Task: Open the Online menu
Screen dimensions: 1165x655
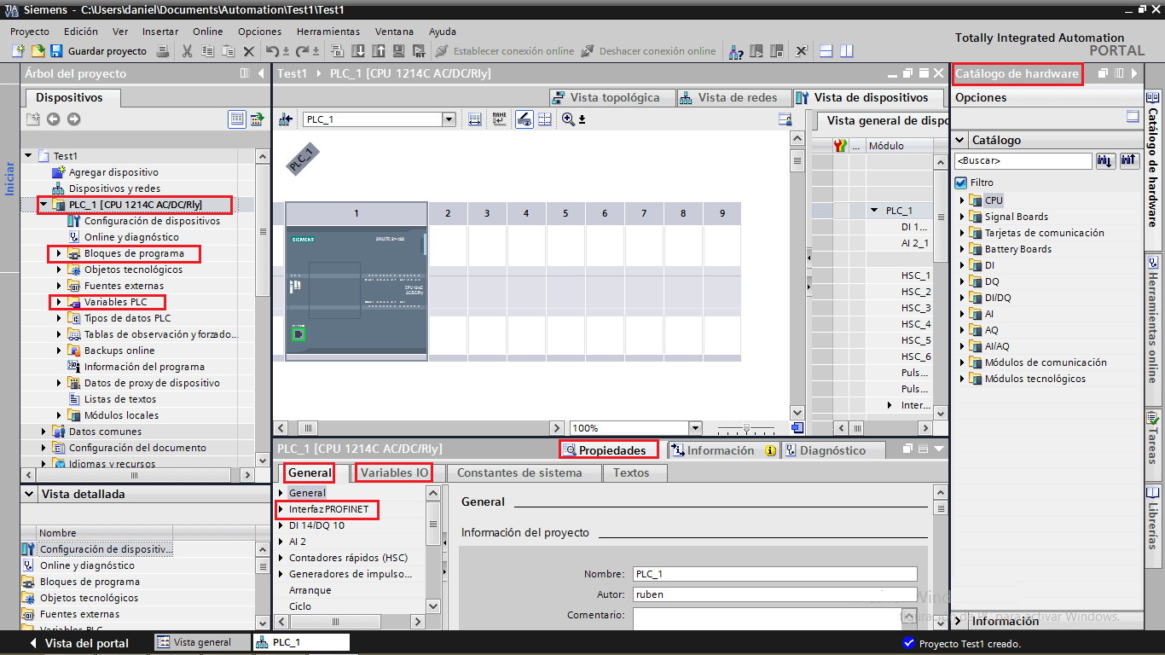Action: [208, 32]
